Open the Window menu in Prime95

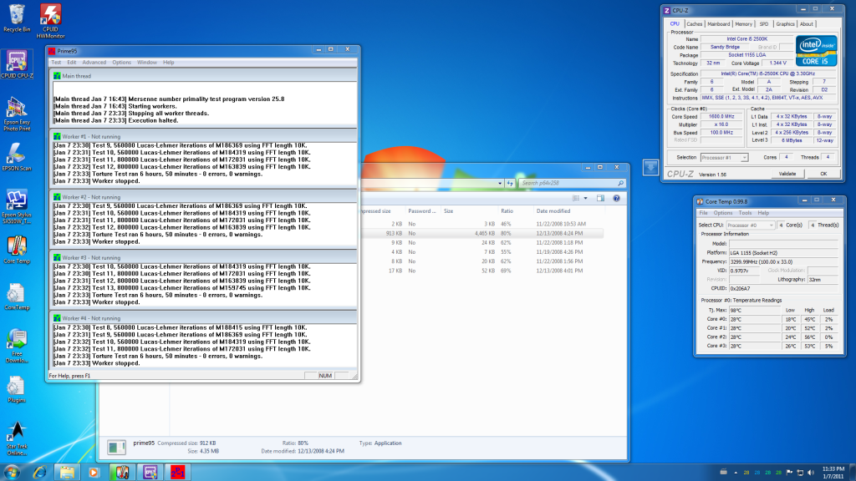[147, 63]
